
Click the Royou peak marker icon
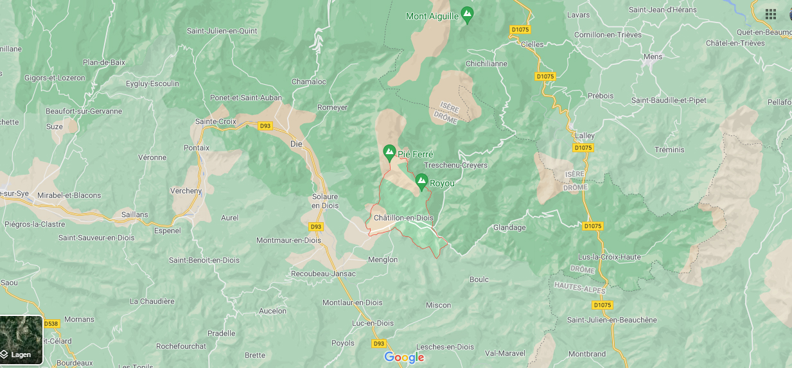421,182
